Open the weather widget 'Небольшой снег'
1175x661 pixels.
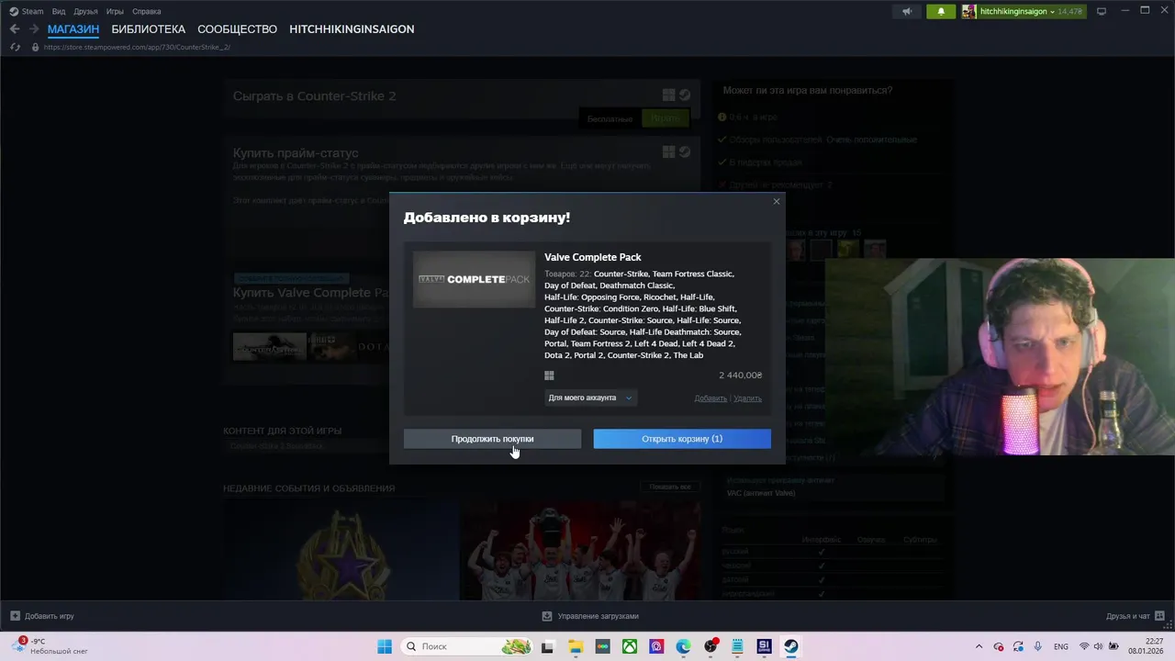[x=51, y=646]
